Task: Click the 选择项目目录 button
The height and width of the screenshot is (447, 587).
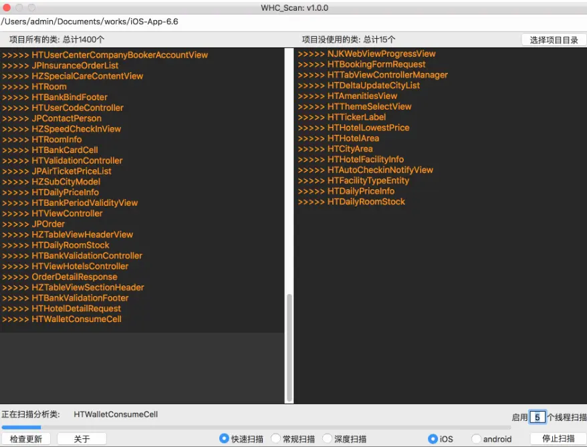Action: click(554, 39)
